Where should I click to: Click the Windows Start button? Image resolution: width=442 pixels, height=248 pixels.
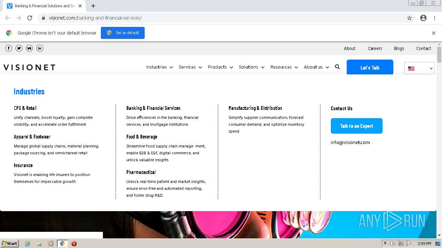9,244
